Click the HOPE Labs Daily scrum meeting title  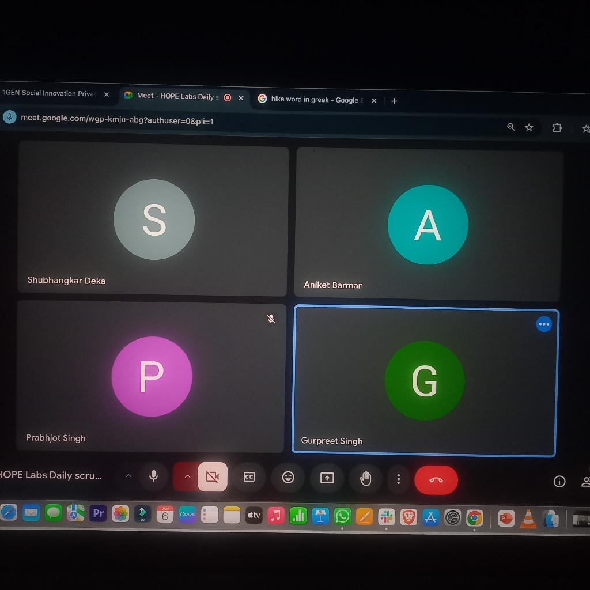(x=51, y=475)
